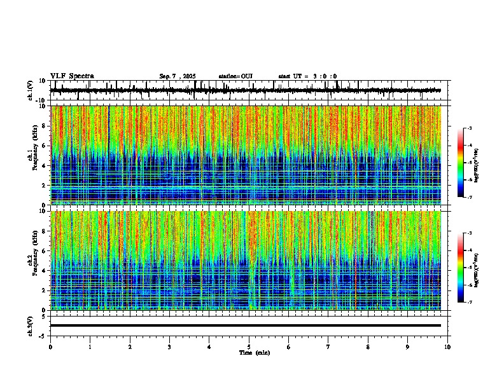Click the "ch.3(V)" axis label
This screenshot has height=389, width=504.
click(31, 327)
